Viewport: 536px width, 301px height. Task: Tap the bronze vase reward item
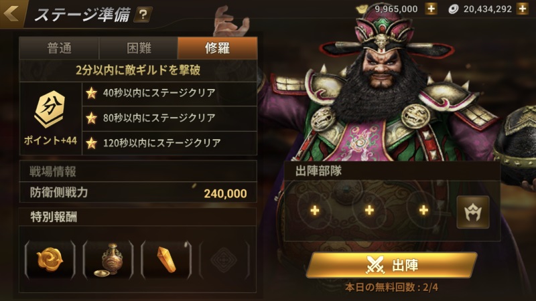(108, 260)
